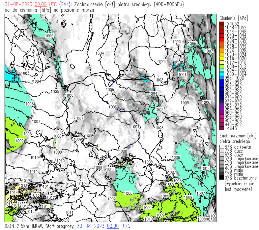Pick the 4/8 umiarkowane gray swatch

tap(221, 163)
